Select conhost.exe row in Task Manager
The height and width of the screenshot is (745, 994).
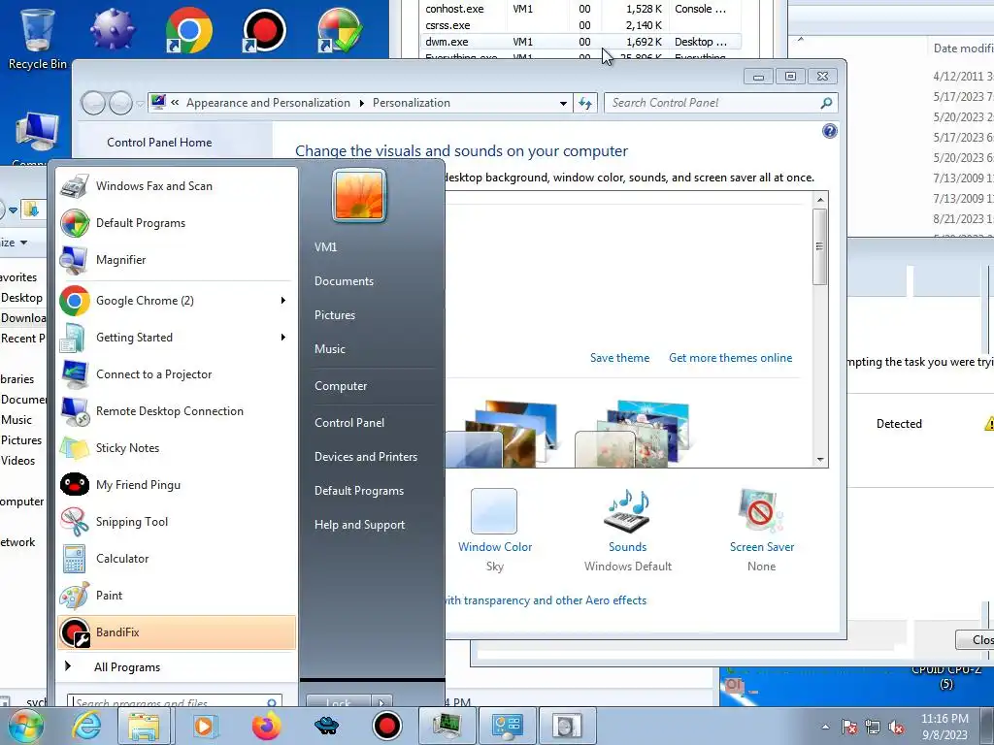tap(580, 9)
